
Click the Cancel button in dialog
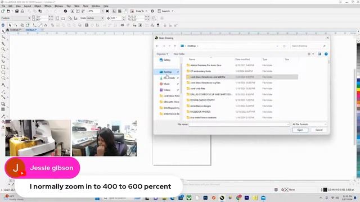coord(319,130)
